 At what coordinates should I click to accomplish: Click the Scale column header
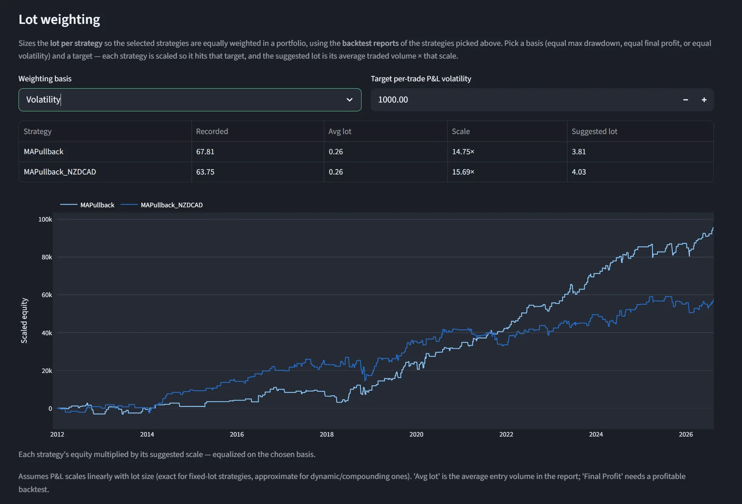pos(507,131)
